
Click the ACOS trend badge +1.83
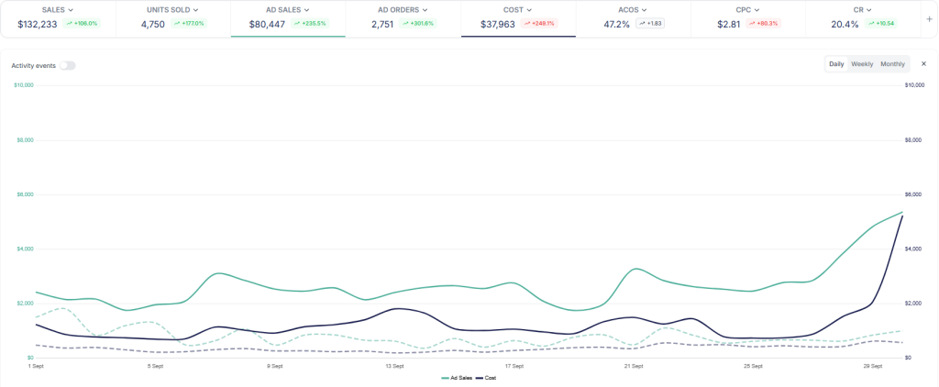click(x=650, y=24)
